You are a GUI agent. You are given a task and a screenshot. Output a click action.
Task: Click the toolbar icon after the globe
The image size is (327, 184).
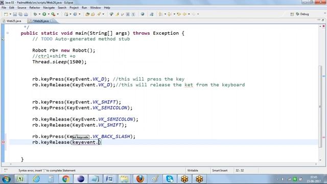pos(152,14)
